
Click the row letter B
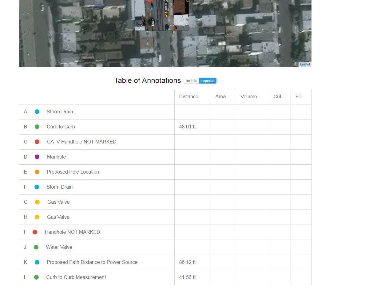[x=26, y=127]
